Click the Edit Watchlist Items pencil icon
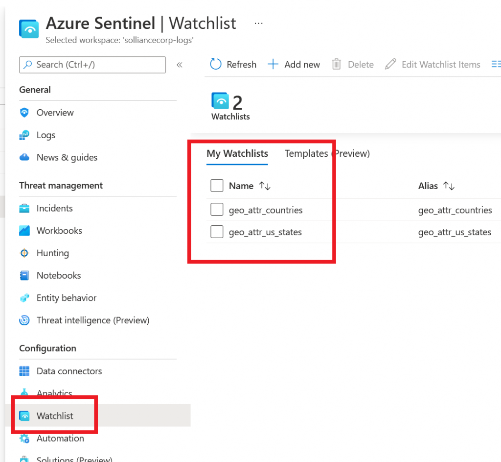Viewport: 501px width, 462px height. coord(390,64)
